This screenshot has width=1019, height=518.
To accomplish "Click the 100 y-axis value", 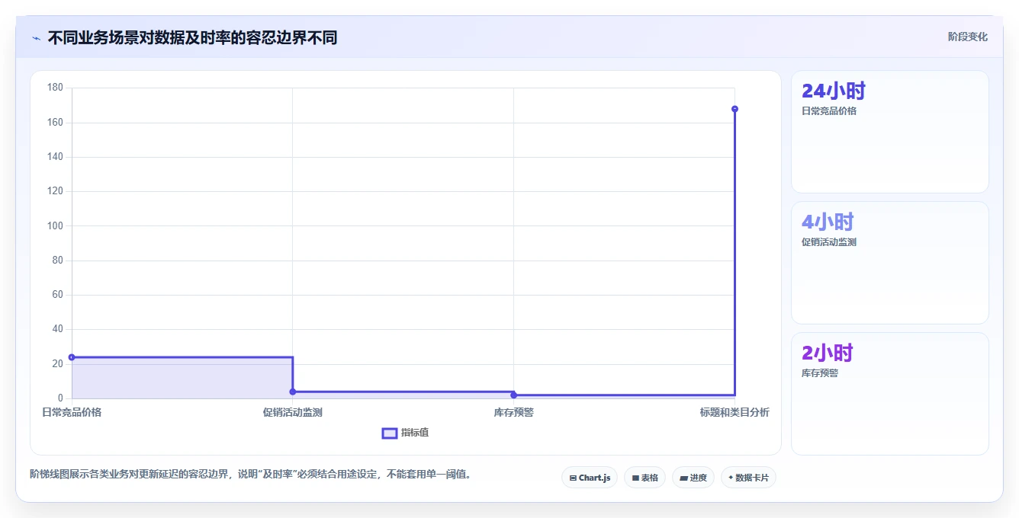I will (55, 225).
